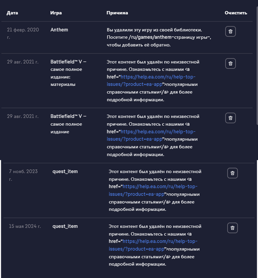This screenshot has height=278, width=258.
Task: Select quest_item name in the 15 мая 2024 row
Action: point(65,227)
